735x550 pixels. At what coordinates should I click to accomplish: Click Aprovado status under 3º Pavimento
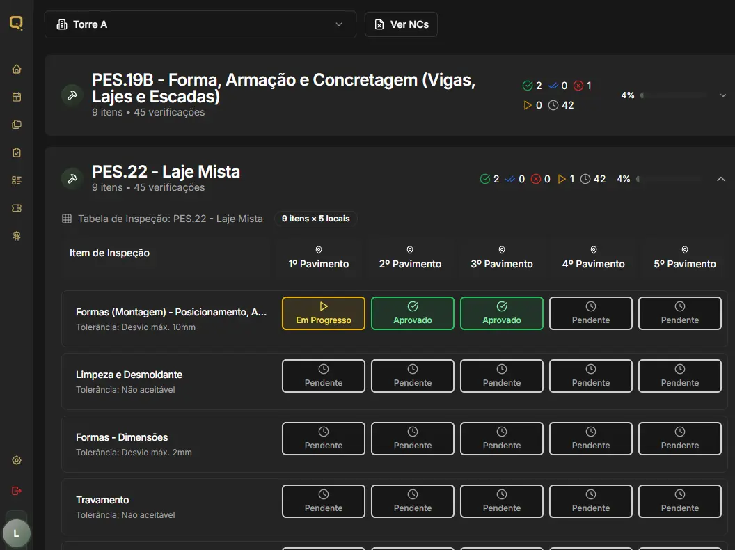coord(502,313)
